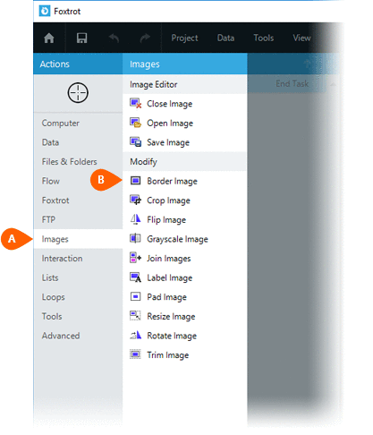This screenshot has width=373, height=435.
Task: Click the Resize Image icon
Action: (135, 316)
